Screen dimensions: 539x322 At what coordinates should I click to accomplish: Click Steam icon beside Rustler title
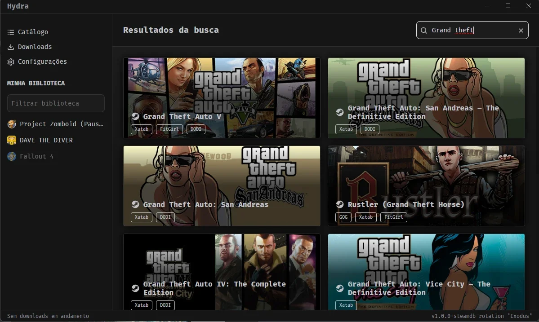[339, 204]
